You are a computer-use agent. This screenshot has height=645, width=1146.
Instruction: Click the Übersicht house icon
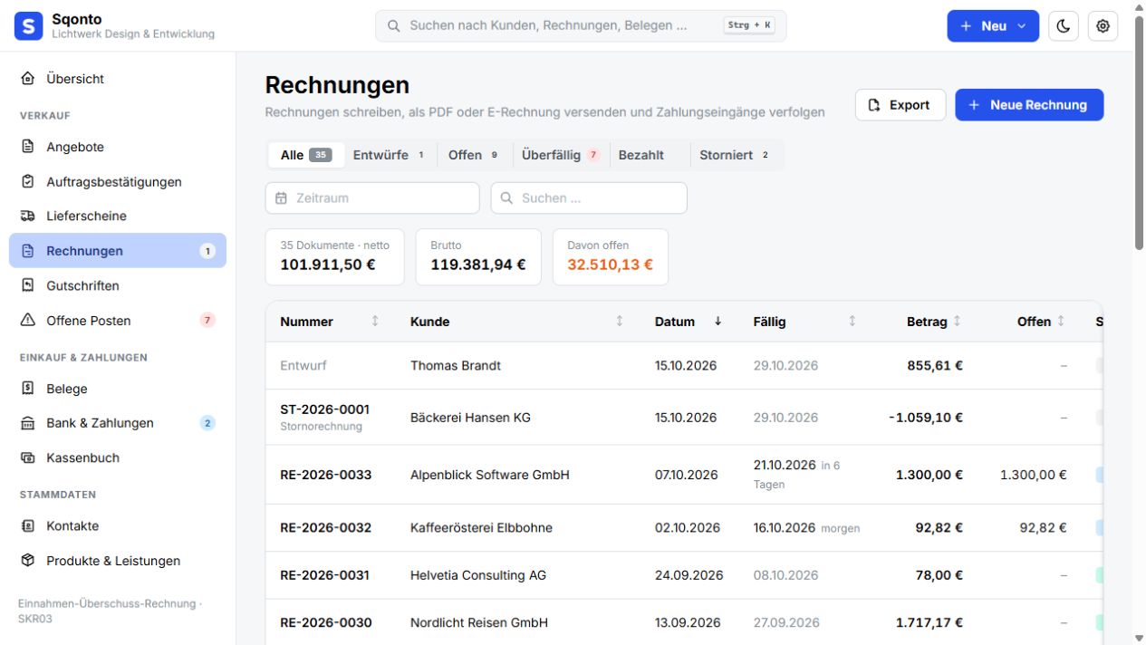click(27, 79)
